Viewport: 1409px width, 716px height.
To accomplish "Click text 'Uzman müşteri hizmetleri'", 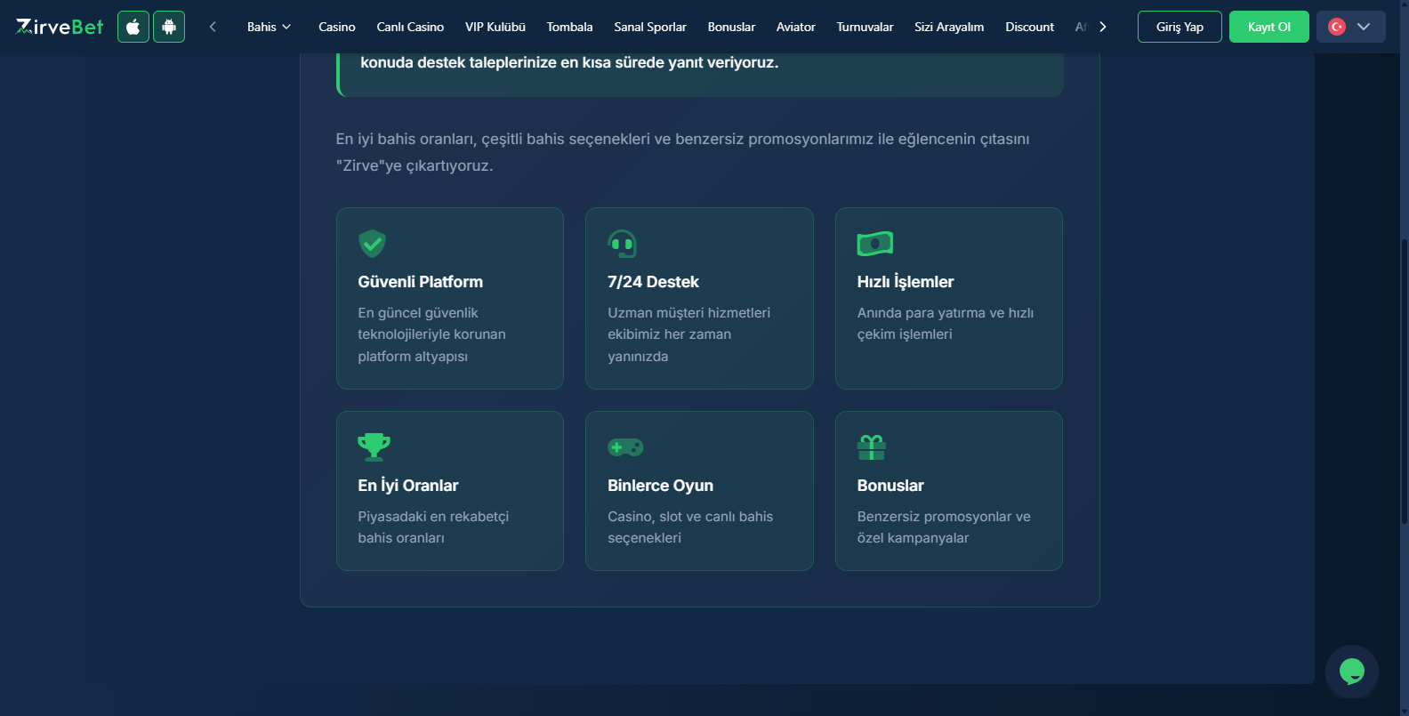I will point(688,313).
